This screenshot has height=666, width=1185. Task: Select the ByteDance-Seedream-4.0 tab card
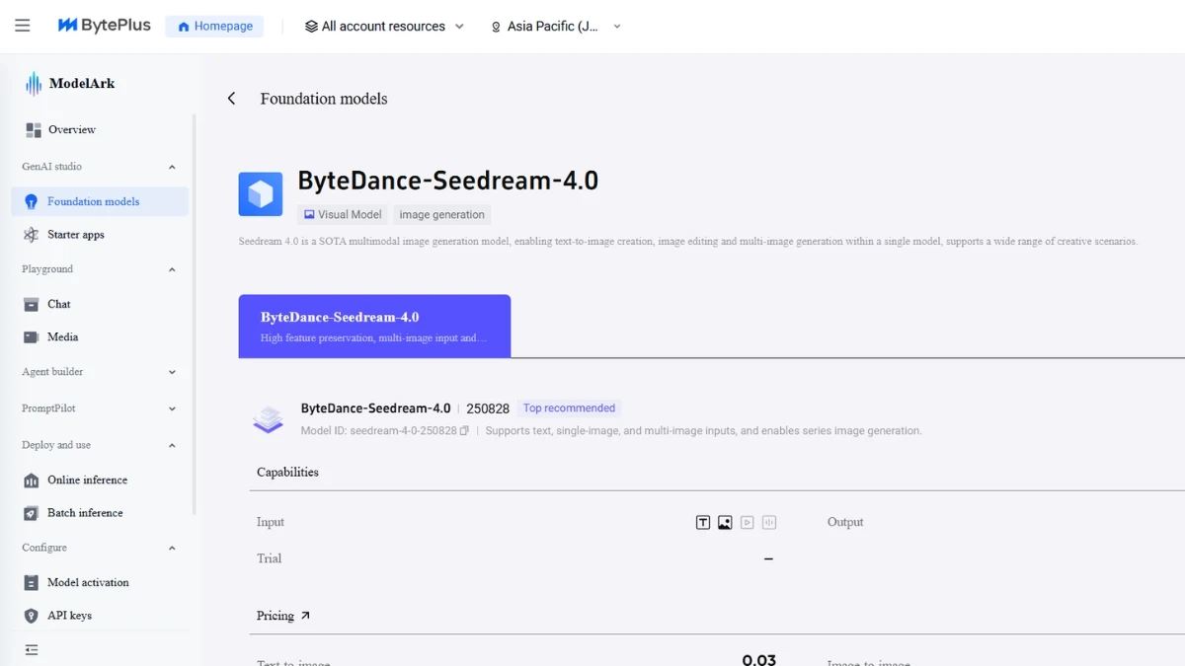(374, 326)
